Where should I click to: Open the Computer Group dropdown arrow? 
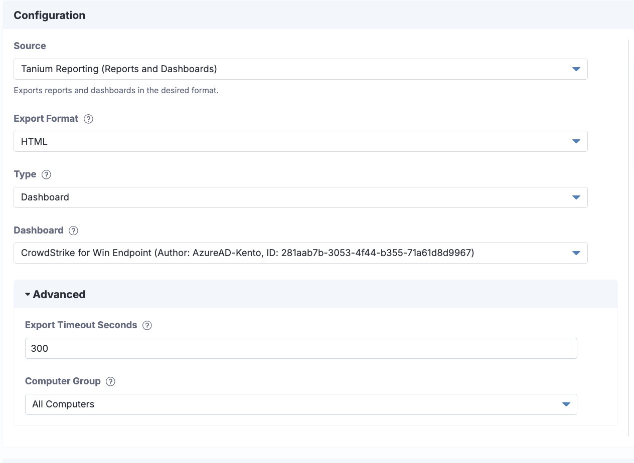566,404
